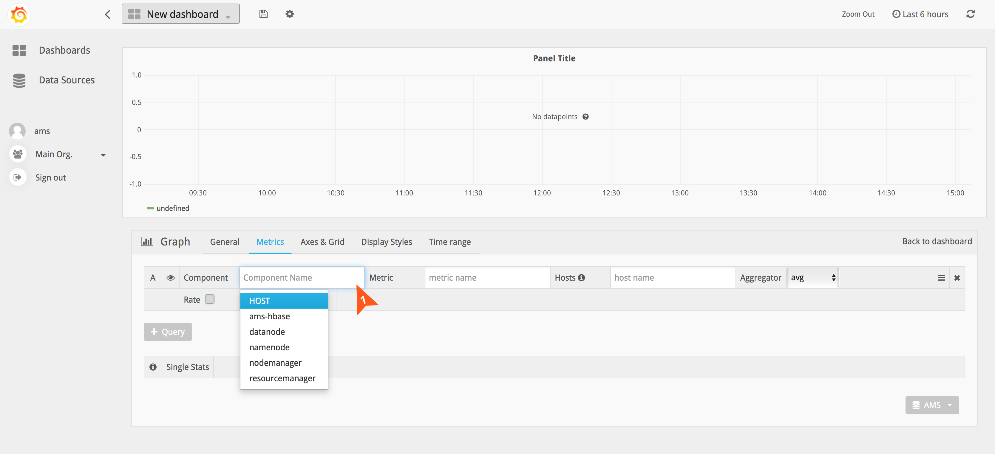Screen dimensions: 995x454
Task: Click the No datapoints help icon
Action: pyautogui.click(x=585, y=117)
